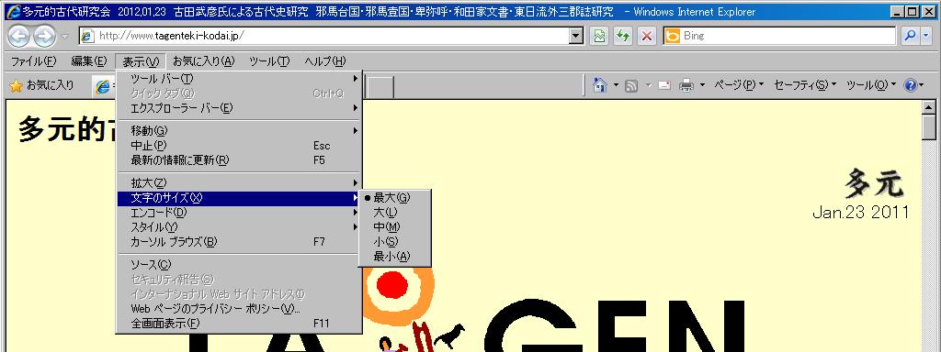Click the browser Back arrow button
941x352 pixels.
18,37
